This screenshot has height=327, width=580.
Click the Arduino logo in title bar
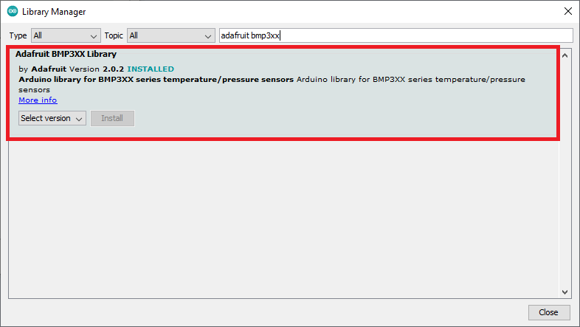click(x=12, y=12)
